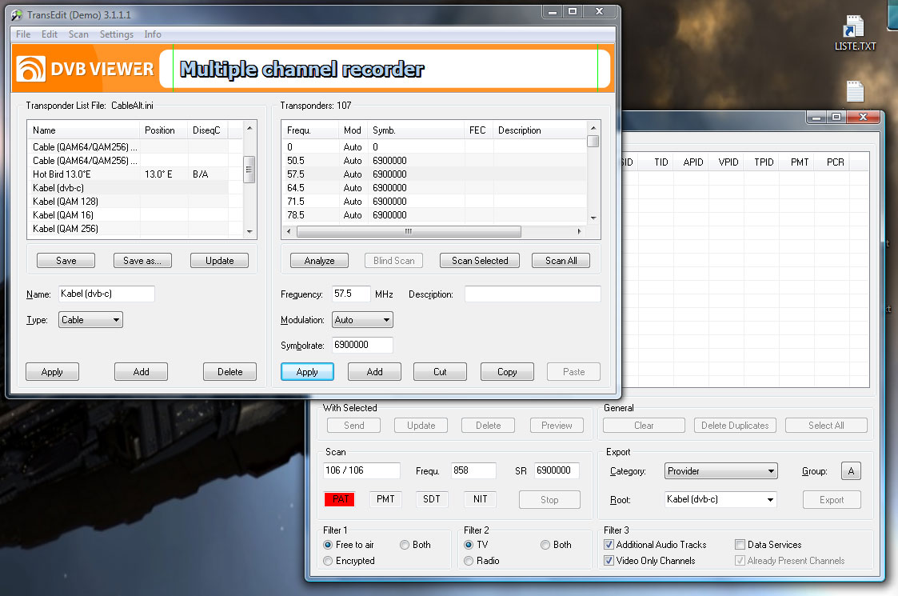Click the Copy button

tap(507, 372)
